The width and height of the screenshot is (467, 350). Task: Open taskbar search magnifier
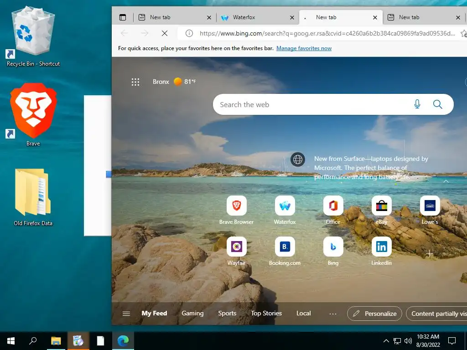(x=33, y=341)
